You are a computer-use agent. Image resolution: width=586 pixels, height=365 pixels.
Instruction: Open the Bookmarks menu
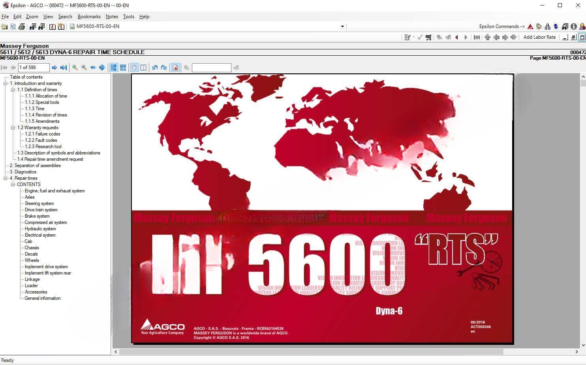click(x=89, y=17)
